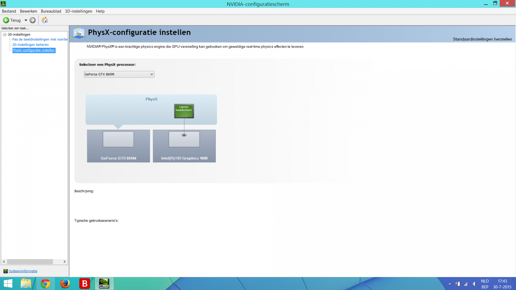Image resolution: width=516 pixels, height=290 pixels.
Task: Click the NLD BEP language indicator
Action: point(485,284)
